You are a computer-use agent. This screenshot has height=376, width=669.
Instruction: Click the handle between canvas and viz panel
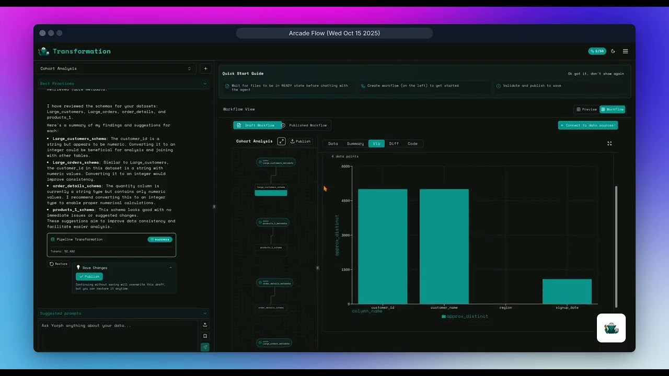[x=318, y=268]
